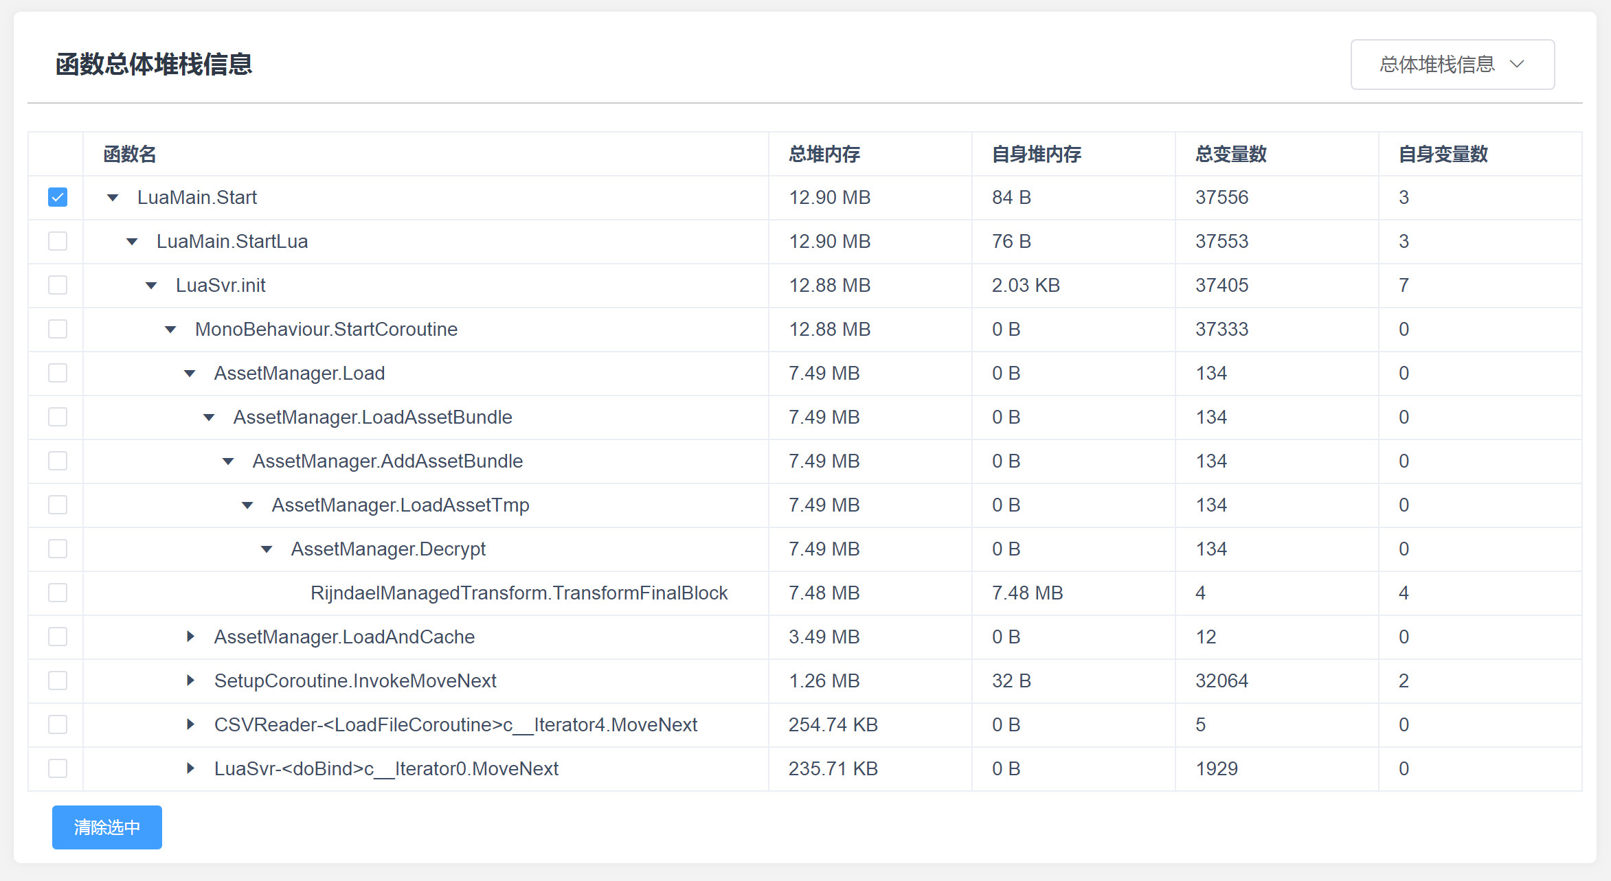Click the 总堆内存 column header
The width and height of the screenshot is (1611, 881).
pos(824,154)
